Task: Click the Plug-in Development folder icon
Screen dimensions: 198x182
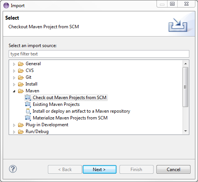Action: click(21, 125)
